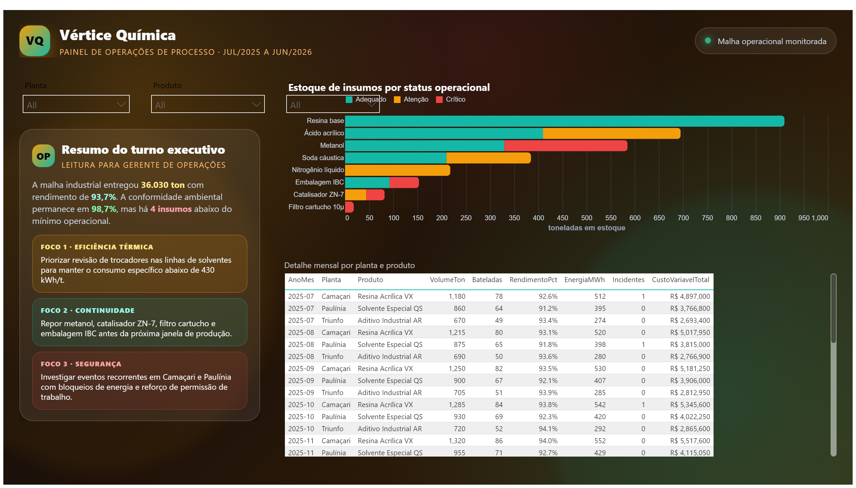Click the CustoVariavelTotal column header
The height and width of the screenshot is (488, 856).
pos(680,280)
